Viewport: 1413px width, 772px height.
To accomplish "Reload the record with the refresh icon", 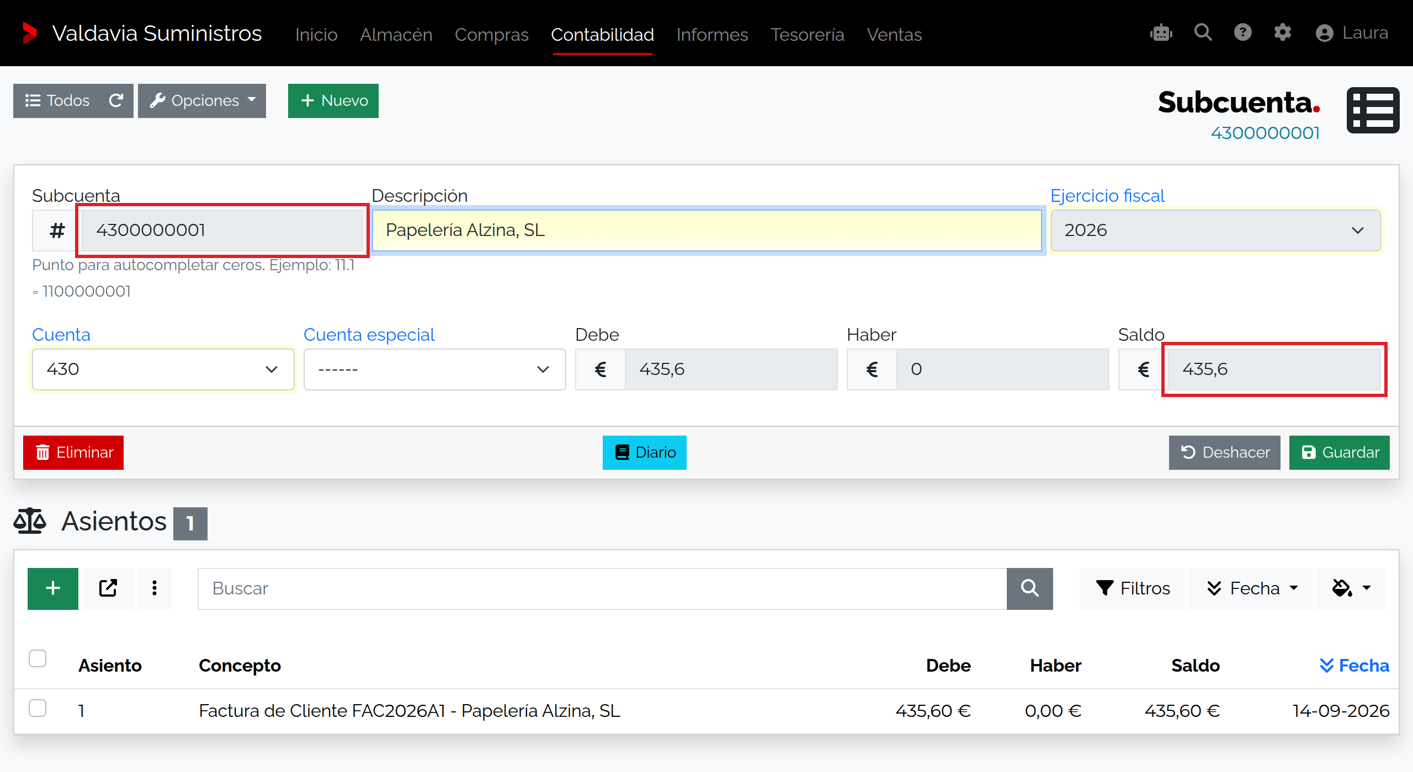I will [116, 100].
